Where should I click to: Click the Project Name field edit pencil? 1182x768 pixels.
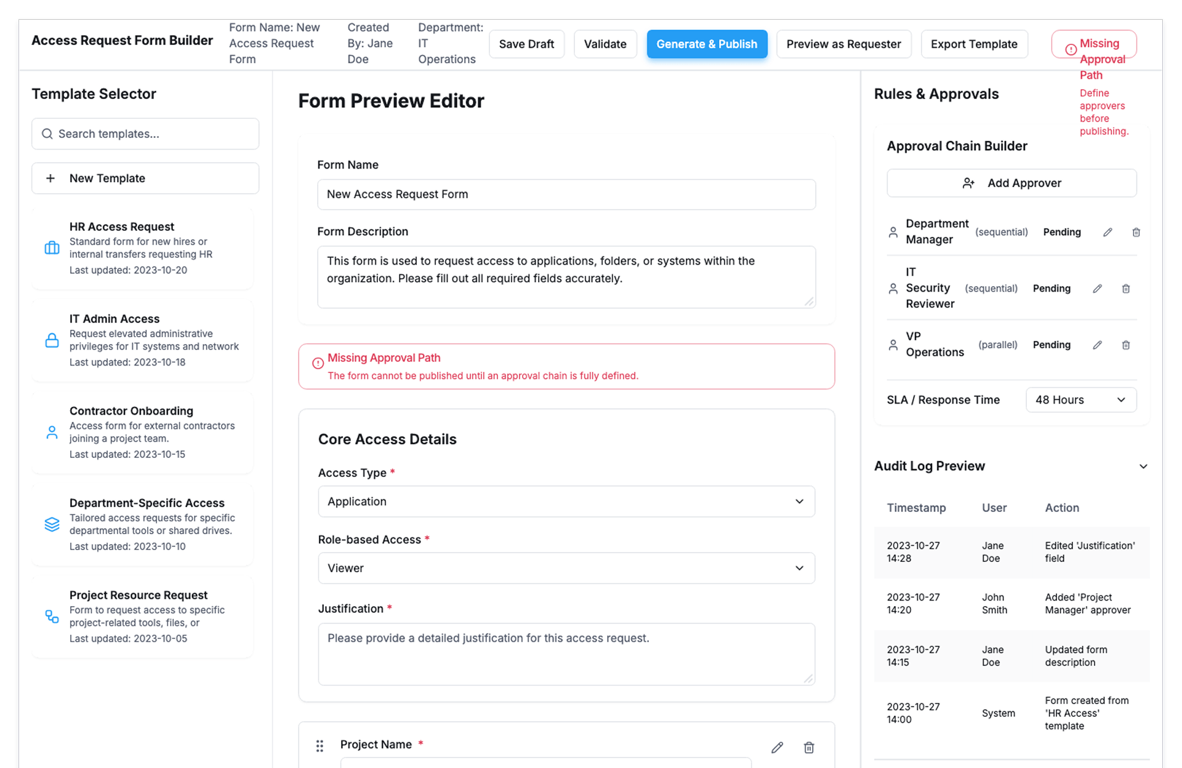click(777, 747)
